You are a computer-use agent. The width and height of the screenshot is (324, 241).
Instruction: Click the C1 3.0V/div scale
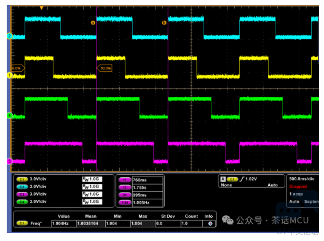click(38, 179)
